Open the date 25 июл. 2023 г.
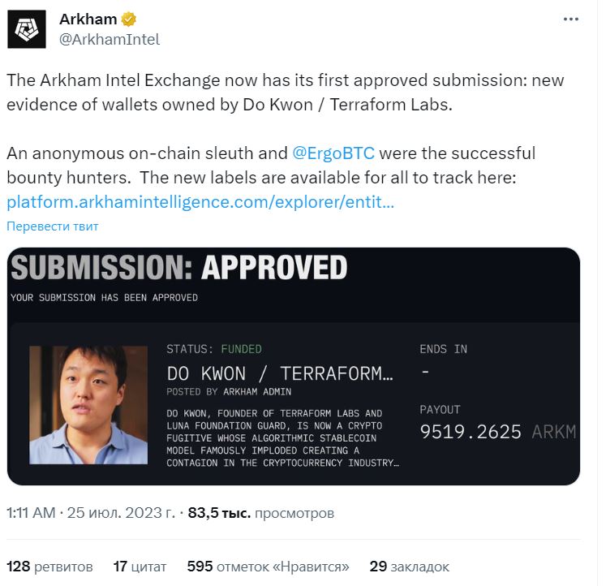Screen dimensions: 606x586 pos(121,513)
